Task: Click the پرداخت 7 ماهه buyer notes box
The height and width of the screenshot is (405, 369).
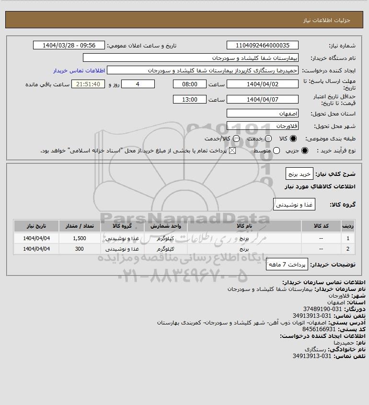Action: tap(287, 265)
